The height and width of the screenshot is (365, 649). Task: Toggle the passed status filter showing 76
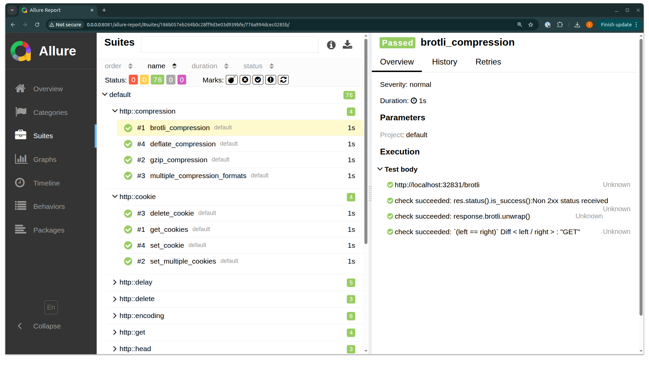[157, 80]
